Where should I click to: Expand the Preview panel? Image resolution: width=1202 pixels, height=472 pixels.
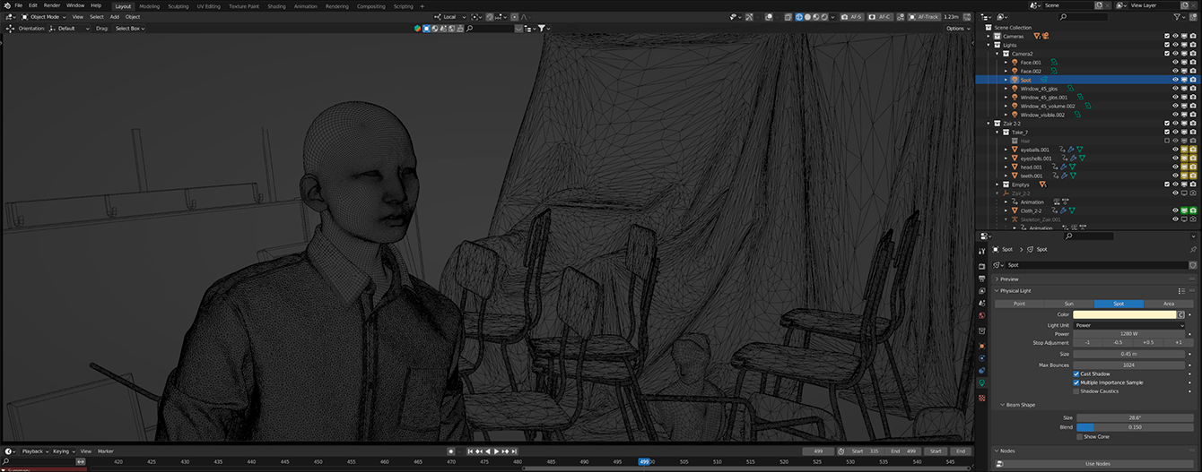pos(1010,279)
